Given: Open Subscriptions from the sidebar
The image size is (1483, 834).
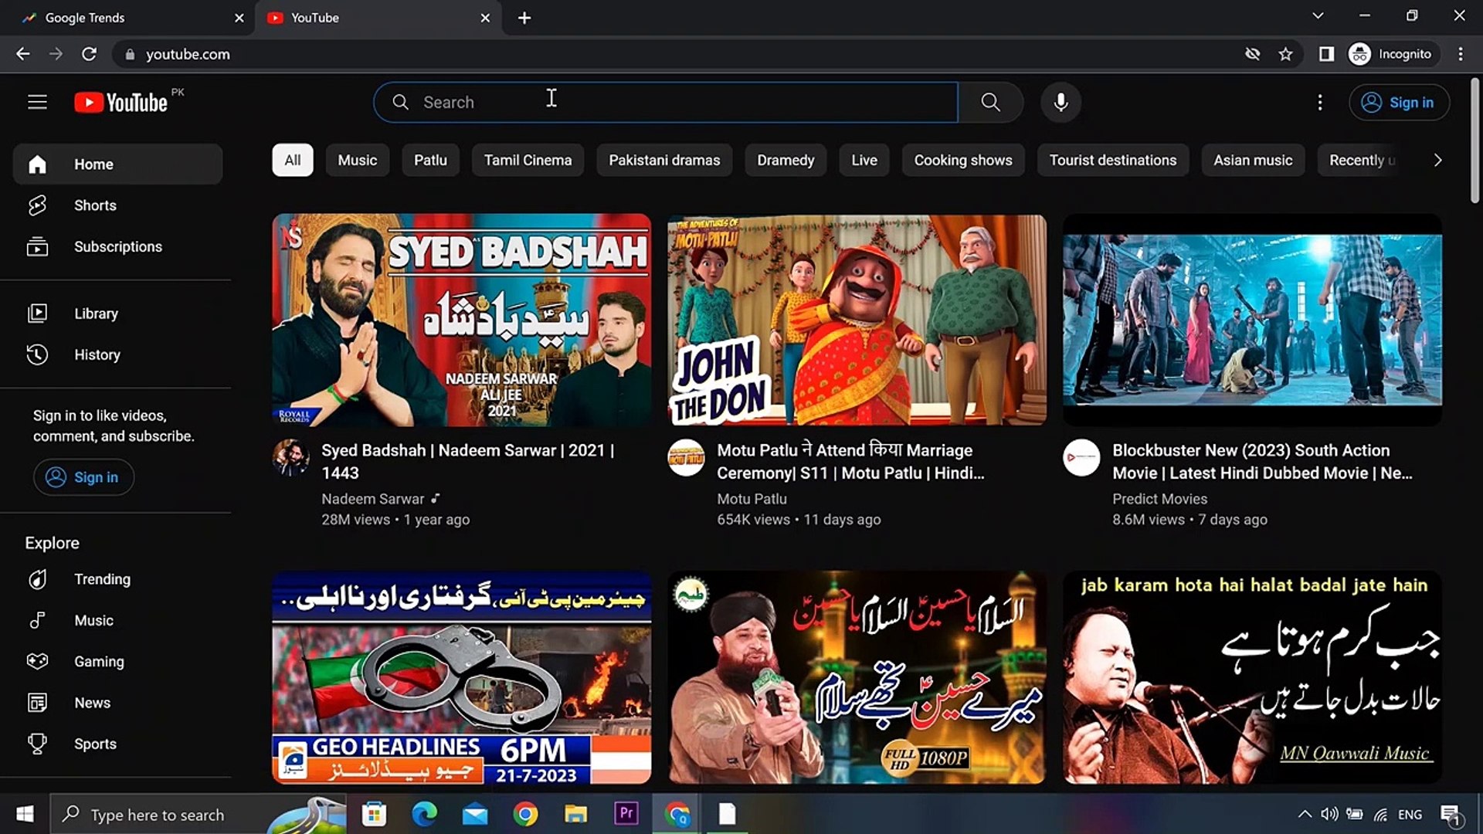Looking at the screenshot, I should pos(117,246).
